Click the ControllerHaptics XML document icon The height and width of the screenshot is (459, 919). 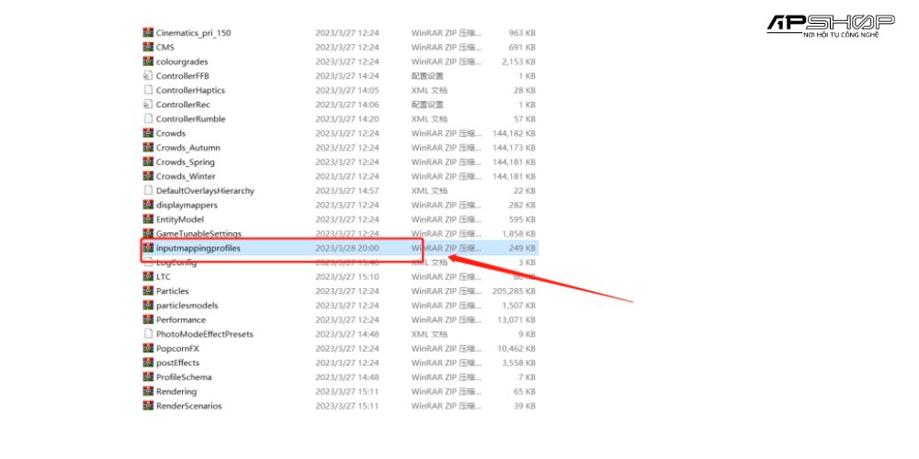coord(148,90)
